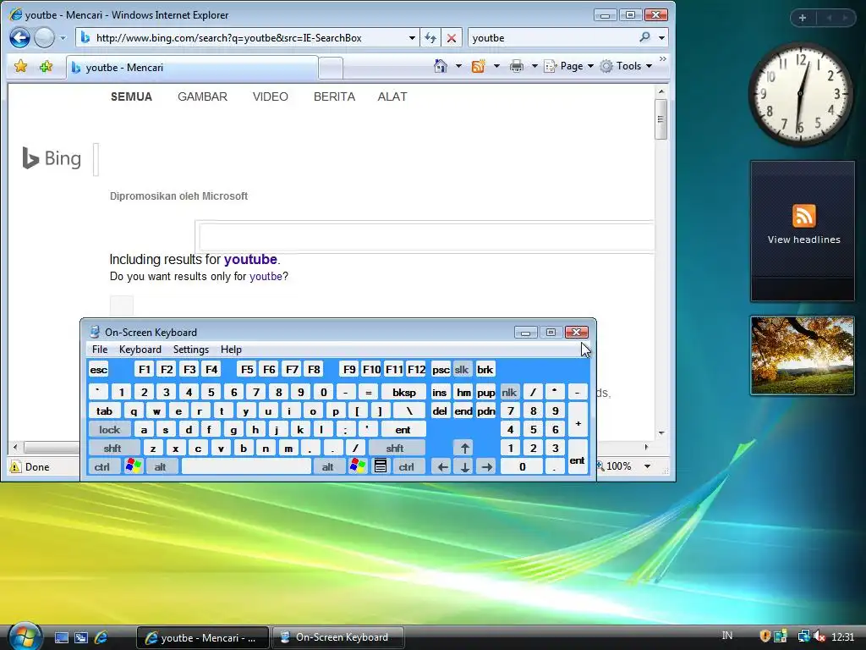Click the youtbe only results link
Viewport: 866px width, 650px height.
coord(266,277)
